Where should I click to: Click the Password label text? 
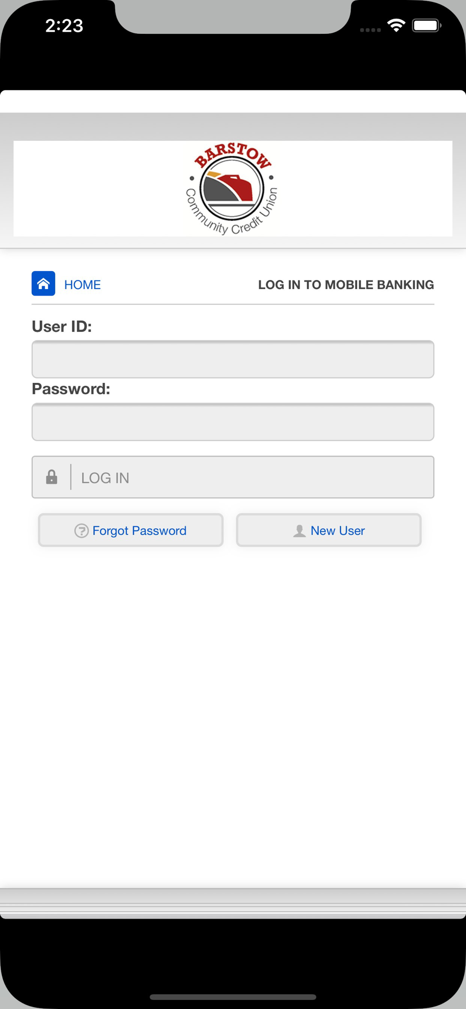click(x=71, y=389)
